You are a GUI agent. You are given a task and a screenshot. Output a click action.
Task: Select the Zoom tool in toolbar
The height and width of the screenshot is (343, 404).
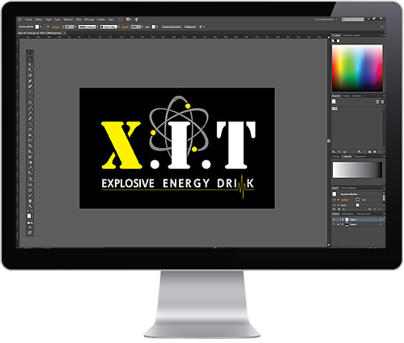tap(30, 206)
